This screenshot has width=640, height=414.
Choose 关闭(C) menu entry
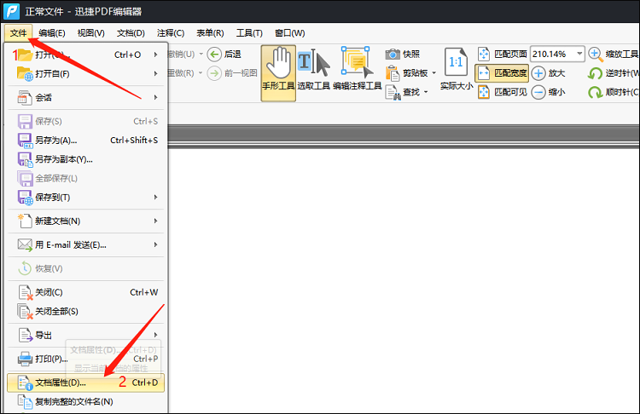click(85, 292)
